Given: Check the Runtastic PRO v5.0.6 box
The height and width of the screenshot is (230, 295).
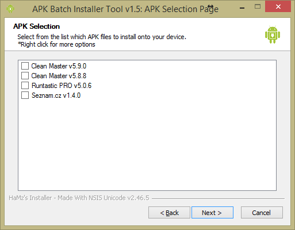Looking at the screenshot, I should pos(25,85).
